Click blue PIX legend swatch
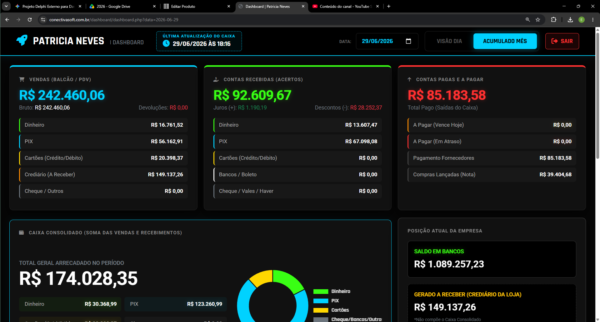 pyautogui.click(x=321, y=301)
